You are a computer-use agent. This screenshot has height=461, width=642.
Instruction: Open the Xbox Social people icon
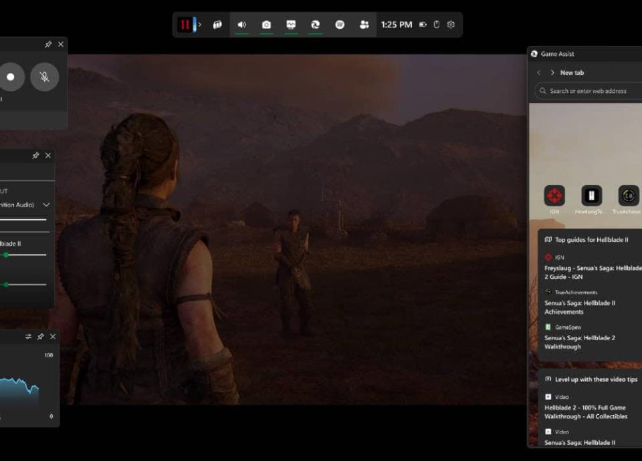pos(364,25)
